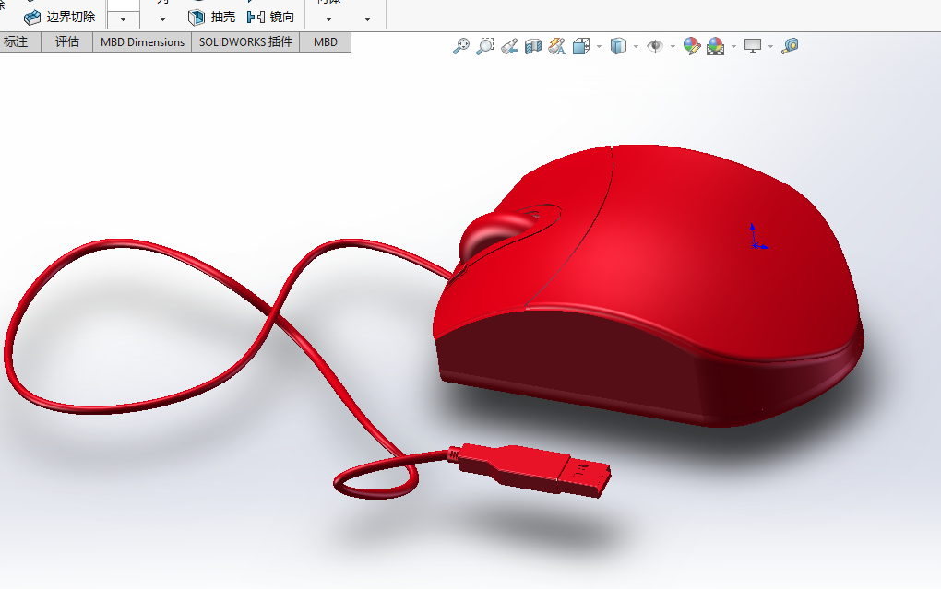941x589 pixels.
Task: Click the Apply Scene icon
Action: (715, 46)
